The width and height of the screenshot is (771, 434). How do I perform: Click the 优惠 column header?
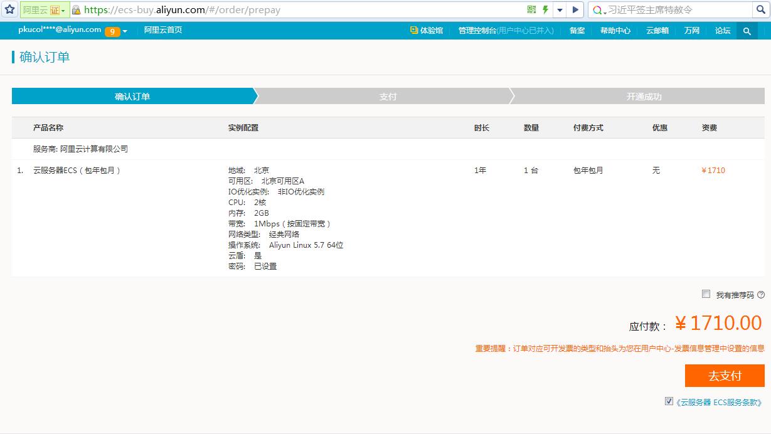point(660,128)
